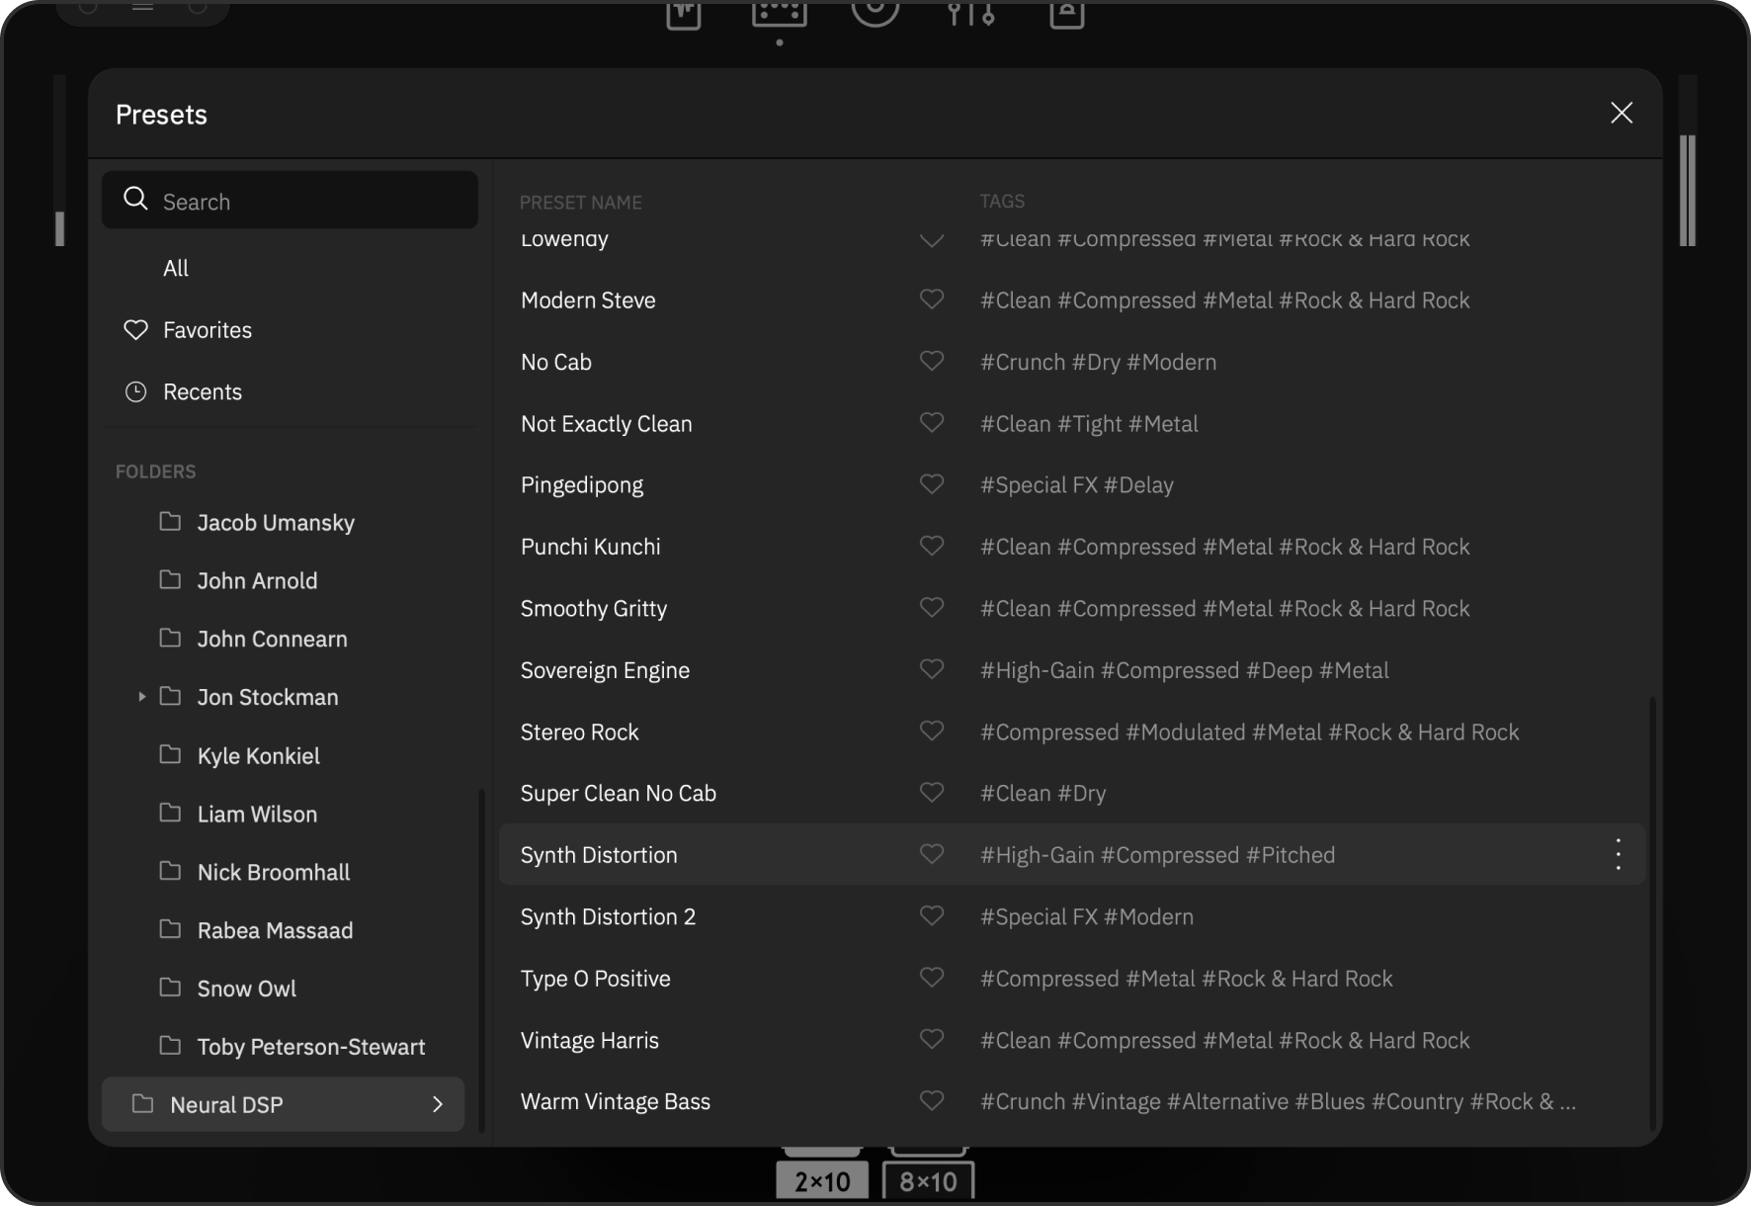Expand the Jon Stockman folder arrow
Screen dimensions: 1751x1206
141,697
